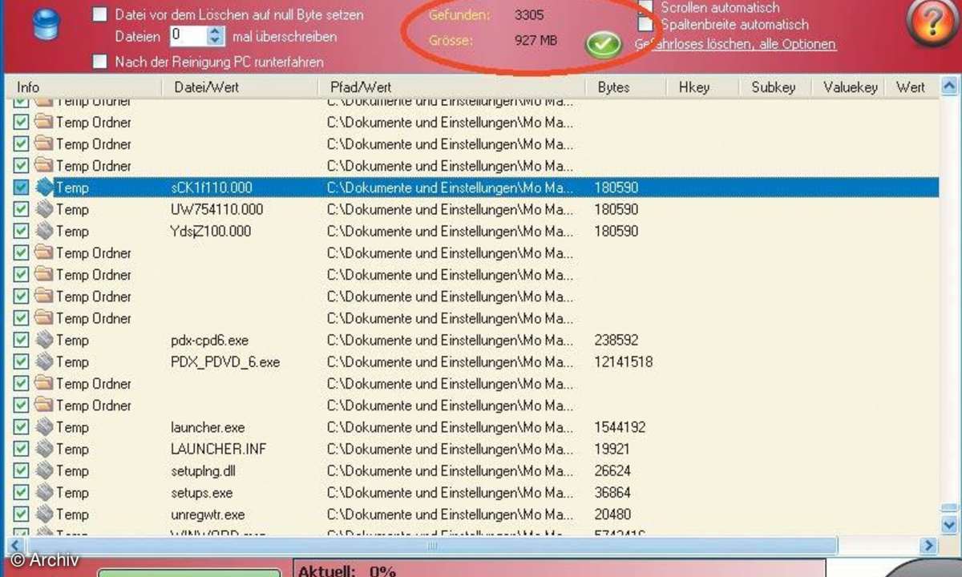Uncheck the LAUNCHER.INF row checkbox
Viewport: 962px width, 577px height.
click(x=21, y=449)
